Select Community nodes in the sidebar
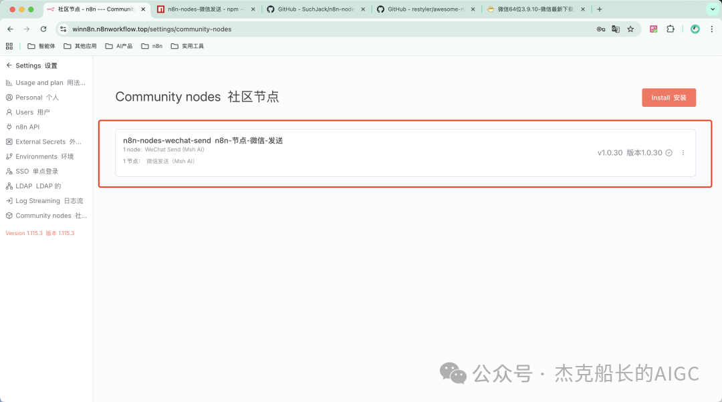The image size is (722, 402). (x=46, y=215)
